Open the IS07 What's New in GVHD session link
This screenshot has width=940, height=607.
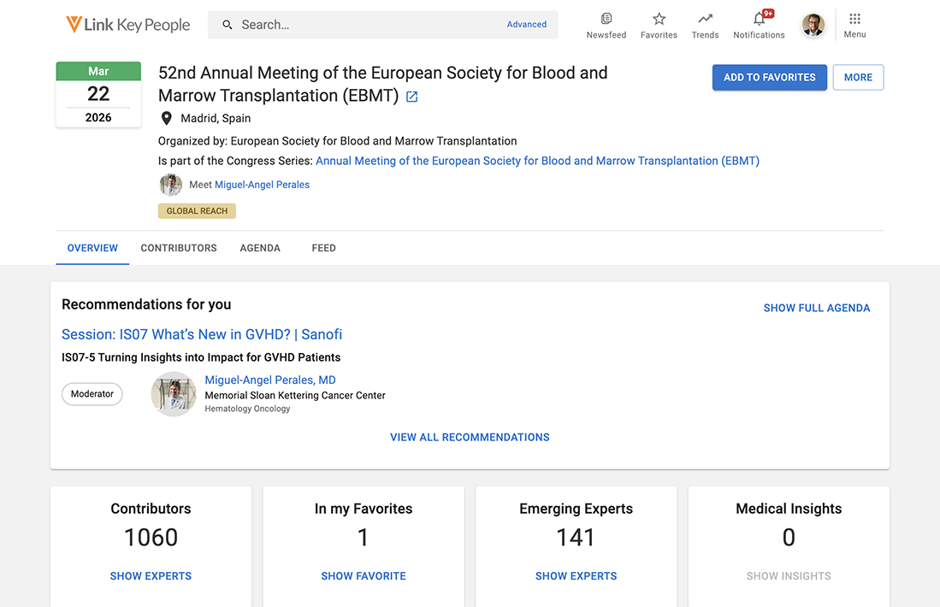[x=202, y=334]
